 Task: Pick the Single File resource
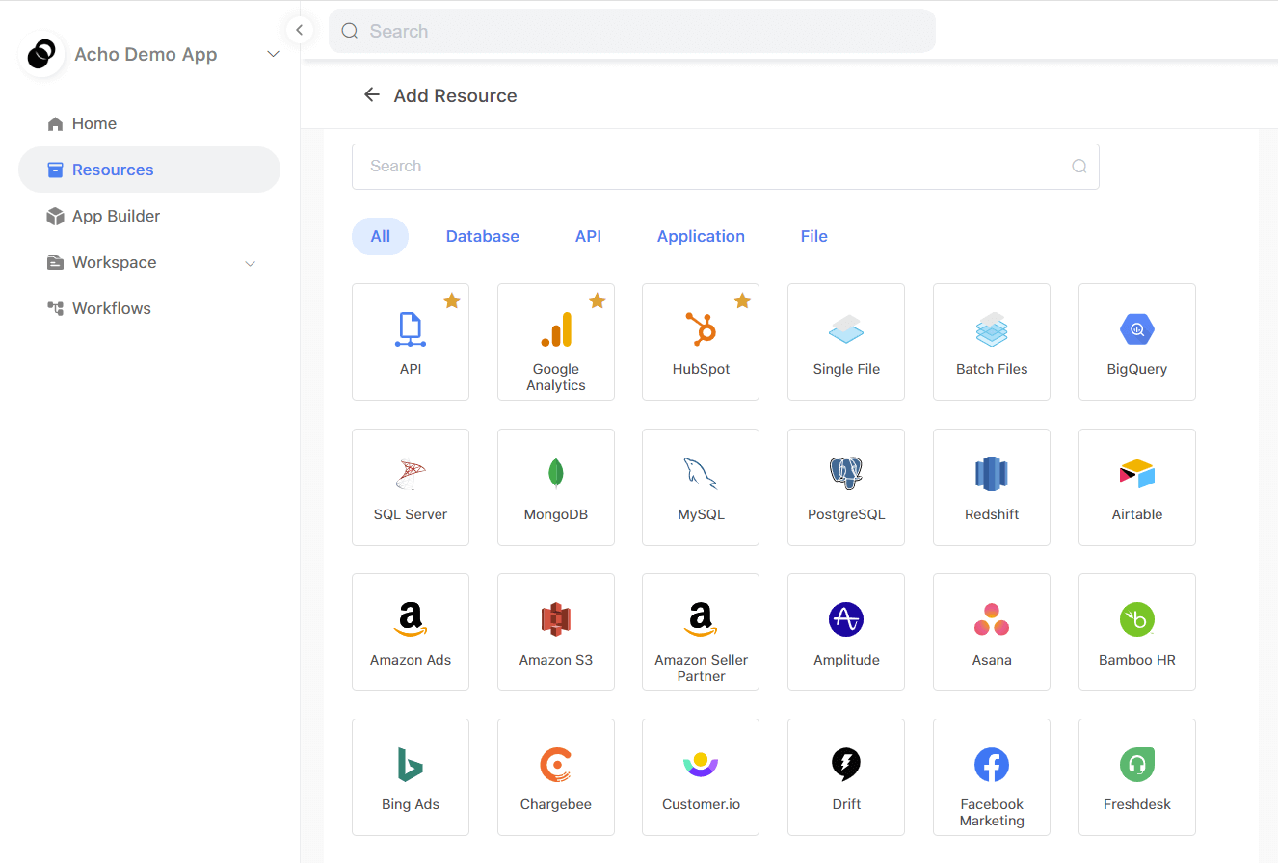point(846,342)
